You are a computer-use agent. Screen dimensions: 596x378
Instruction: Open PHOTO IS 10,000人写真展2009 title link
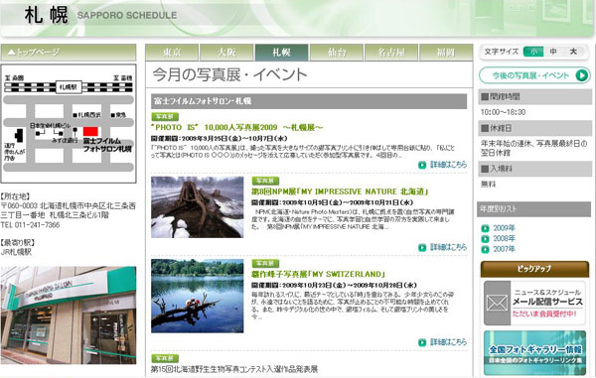[x=236, y=128]
